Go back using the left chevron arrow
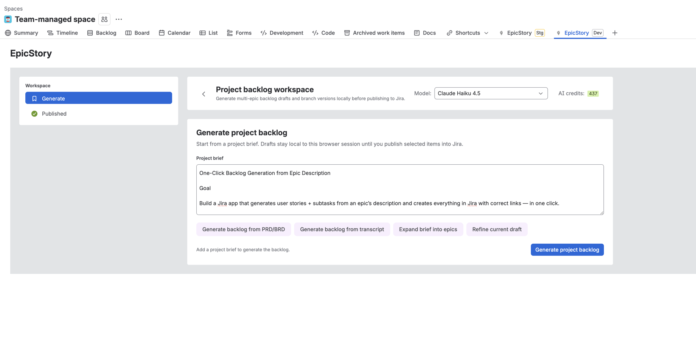This screenshot has width=696, height=340. coord(204,94)
